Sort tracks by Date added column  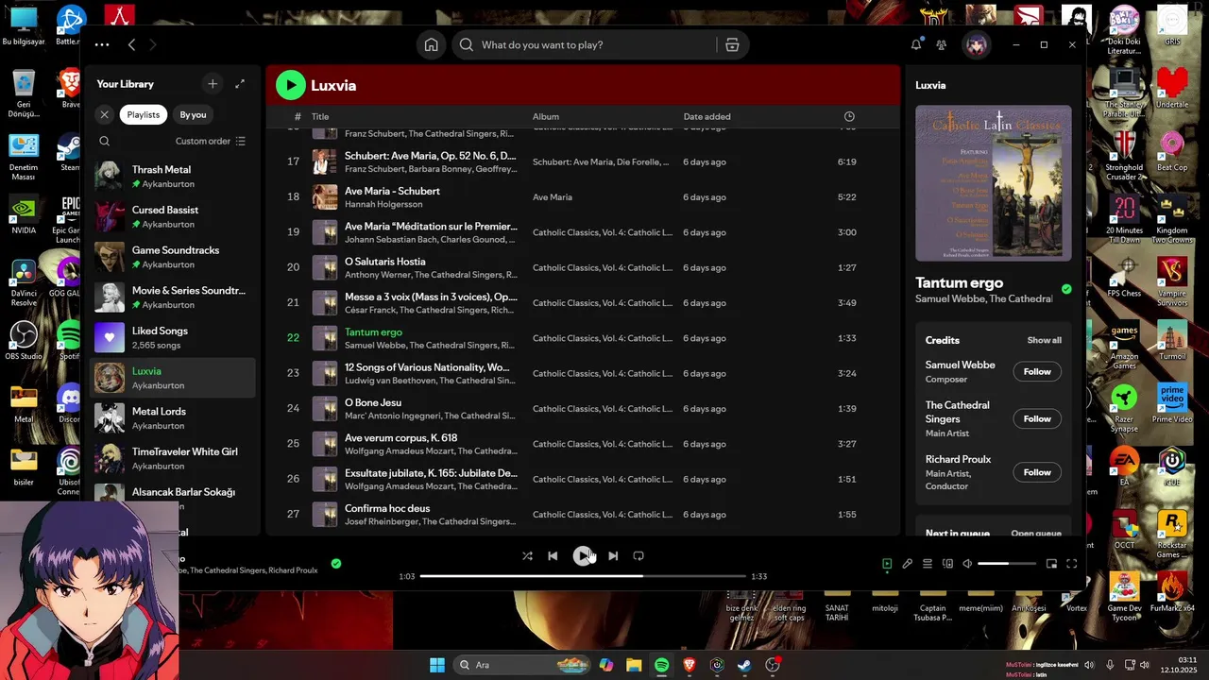click(x=707, y=117)
